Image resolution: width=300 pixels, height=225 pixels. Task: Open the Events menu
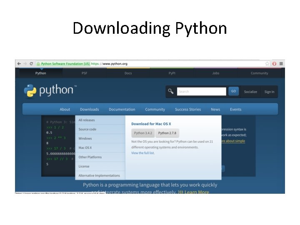(x=236, y=110)
